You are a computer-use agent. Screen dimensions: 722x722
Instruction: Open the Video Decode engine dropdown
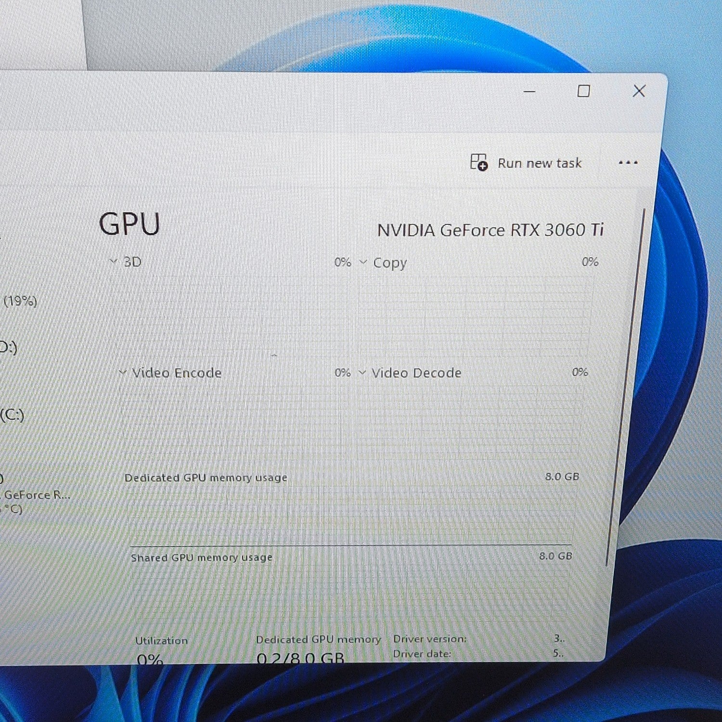(362, 372)
